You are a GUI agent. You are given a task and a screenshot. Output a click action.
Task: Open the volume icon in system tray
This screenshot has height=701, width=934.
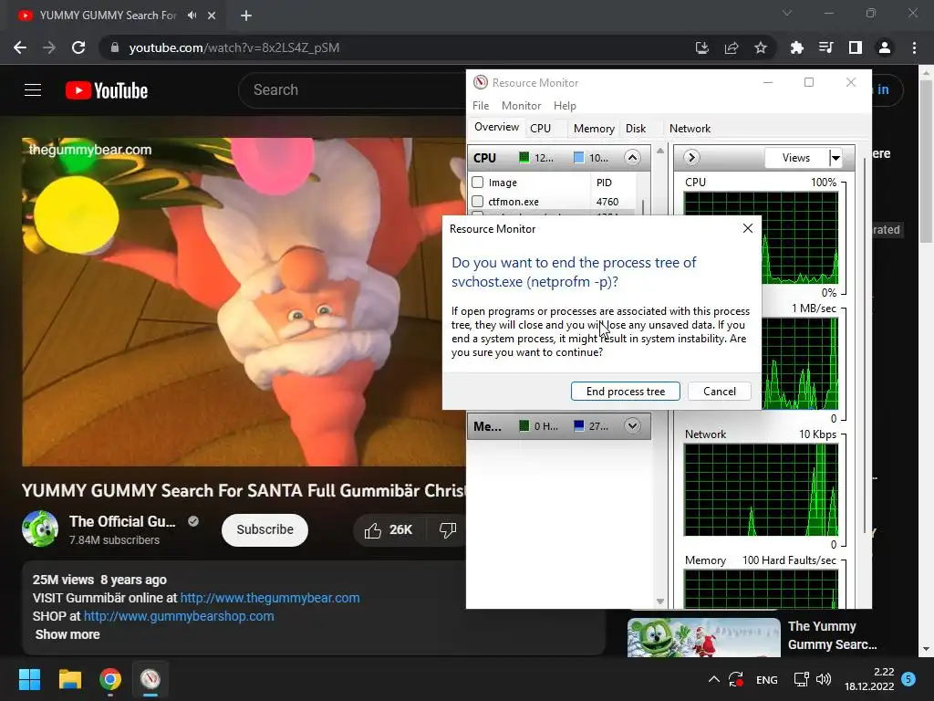click(x=824, y=679)
